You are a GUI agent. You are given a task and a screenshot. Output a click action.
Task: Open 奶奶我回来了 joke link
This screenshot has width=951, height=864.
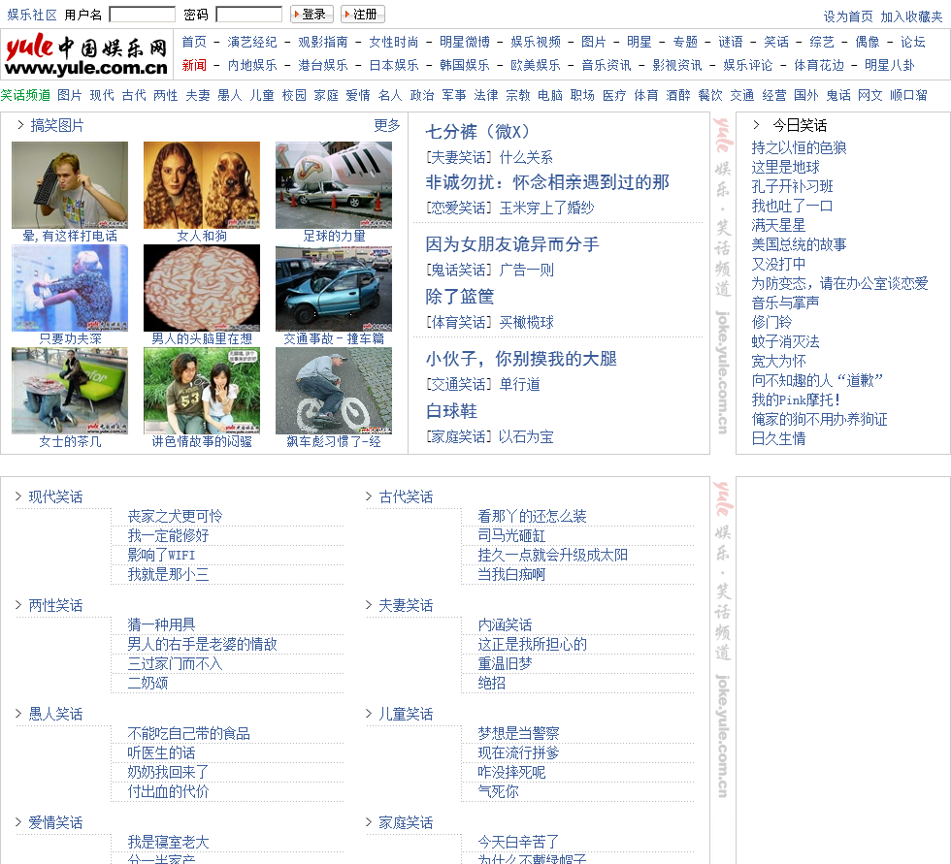click(x=168, y=772)
